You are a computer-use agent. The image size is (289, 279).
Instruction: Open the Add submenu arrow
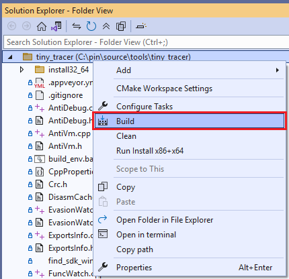click(278, 70)
